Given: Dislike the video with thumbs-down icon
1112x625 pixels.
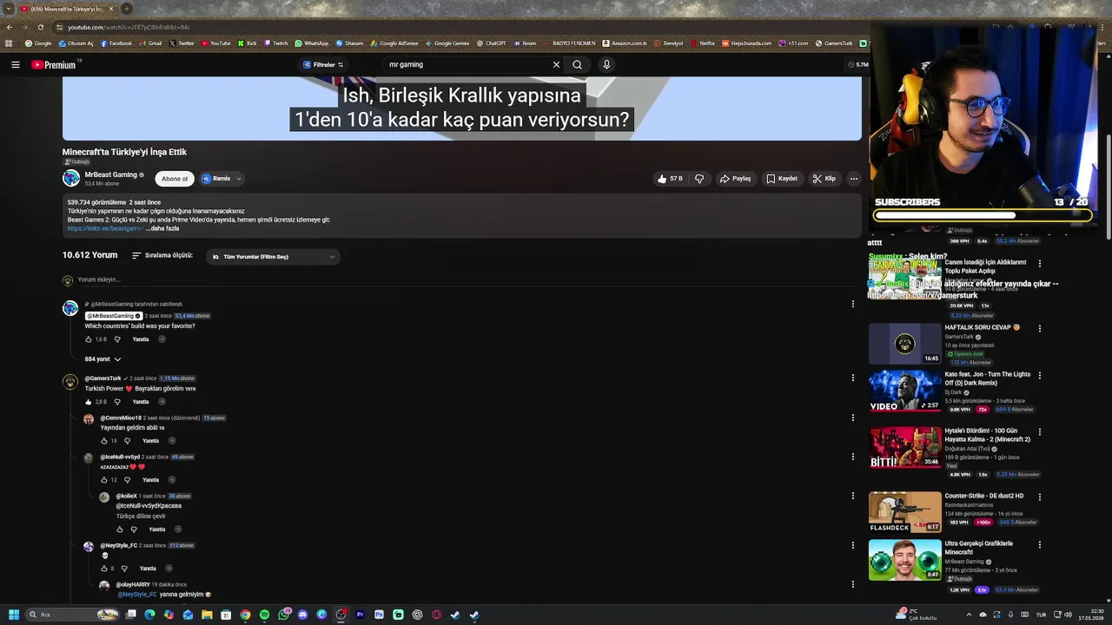Looking at the screenshot, I should [699, 179].
